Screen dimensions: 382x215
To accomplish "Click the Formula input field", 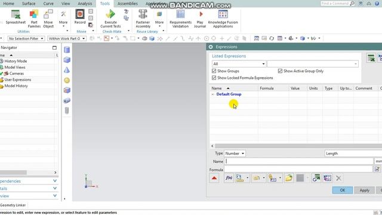I will tap(298, 169).
